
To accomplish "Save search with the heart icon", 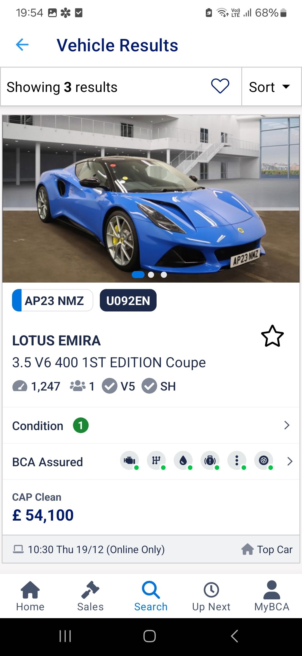I will (x=220, y=86).
